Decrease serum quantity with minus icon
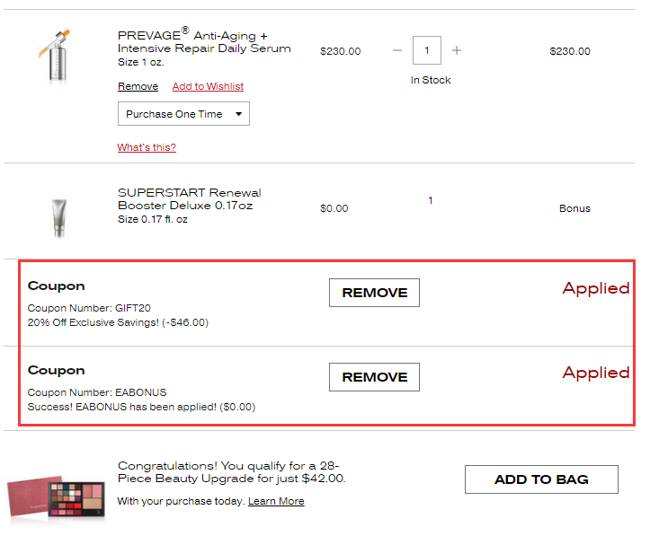Screen dimensions: 650x545 click(397, 50)
